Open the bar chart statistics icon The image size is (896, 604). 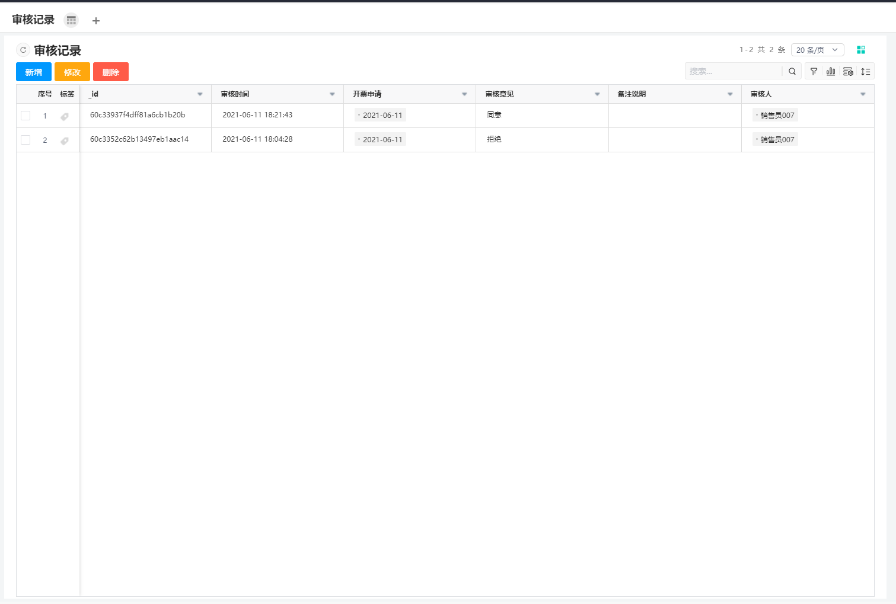click(831, 71)
